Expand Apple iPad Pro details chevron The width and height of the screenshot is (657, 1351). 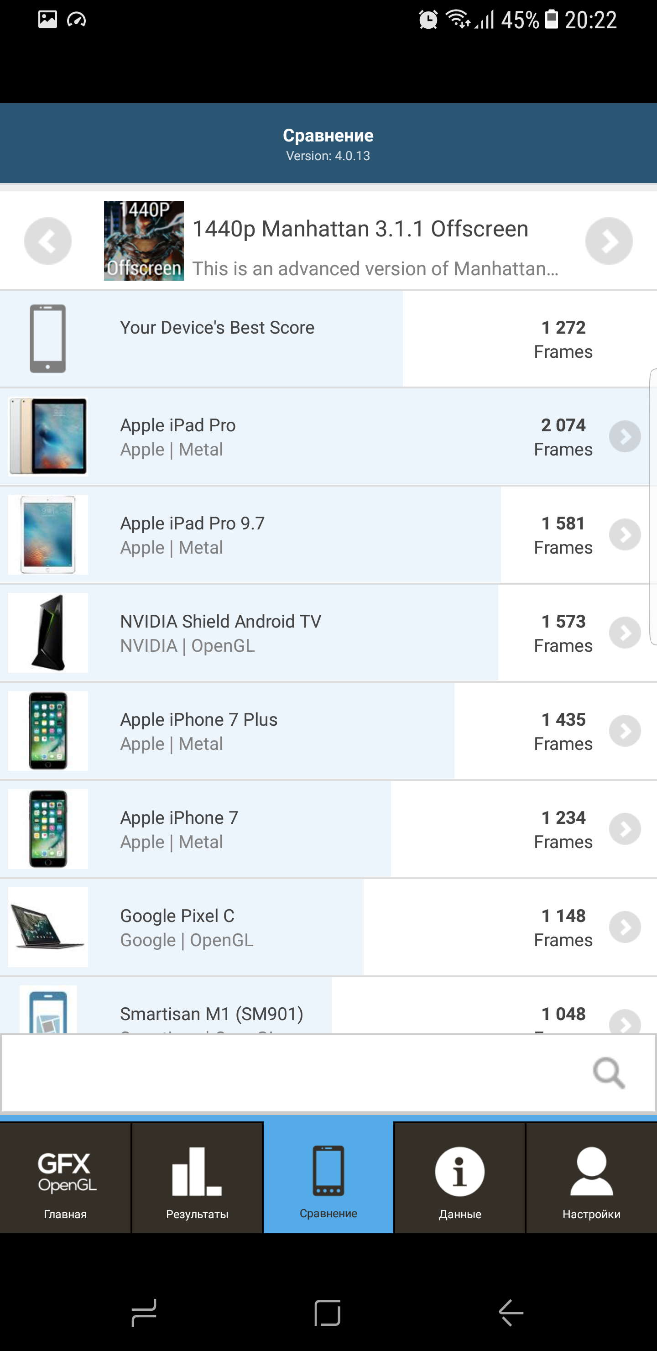point(625,436)
